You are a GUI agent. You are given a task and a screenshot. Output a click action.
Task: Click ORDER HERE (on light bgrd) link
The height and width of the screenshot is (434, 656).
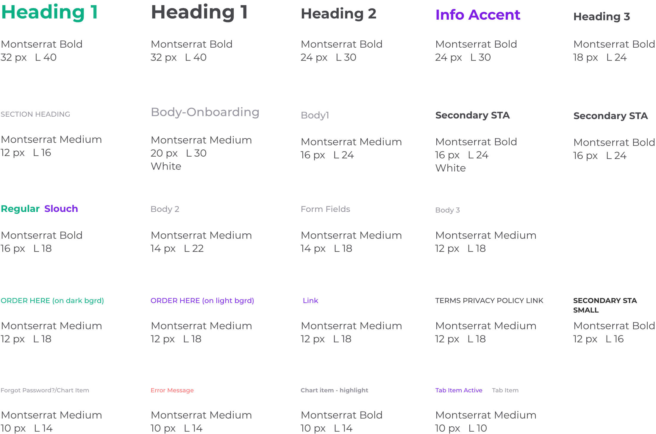point(202,301)
